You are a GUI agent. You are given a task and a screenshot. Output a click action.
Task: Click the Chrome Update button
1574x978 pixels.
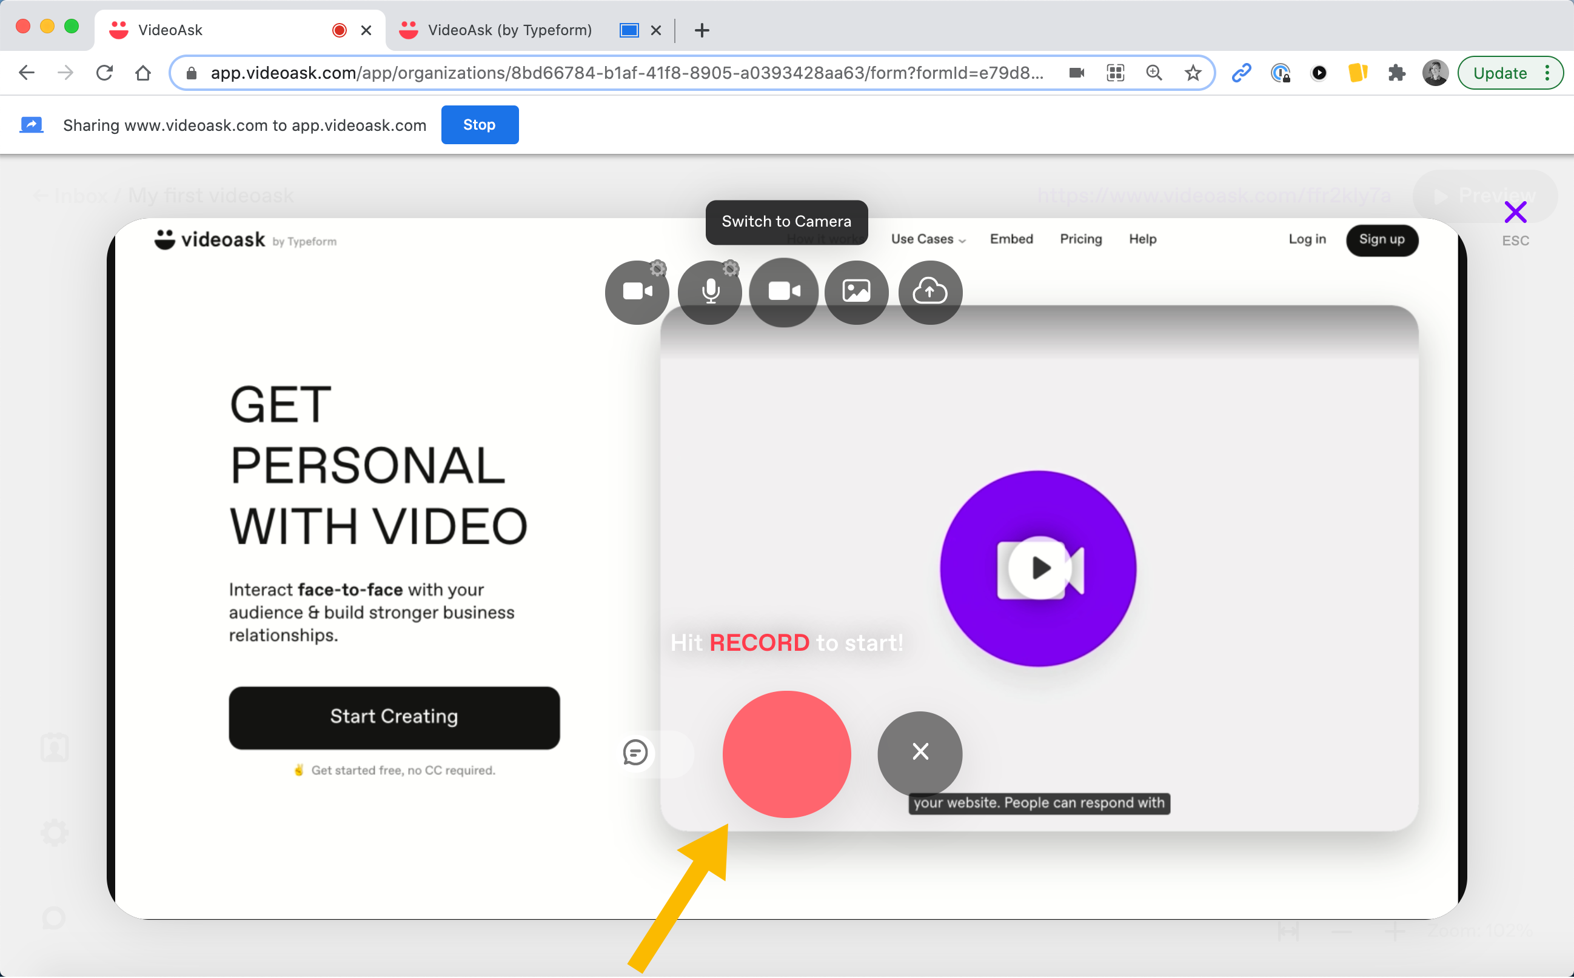coord(1499,73)
